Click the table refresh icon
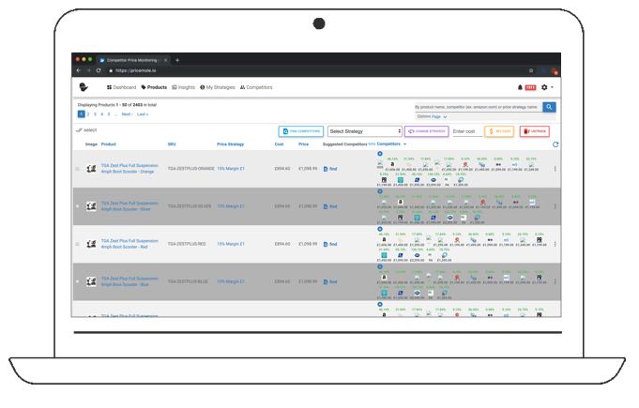The image size is (639, 408). coord(555,144)
